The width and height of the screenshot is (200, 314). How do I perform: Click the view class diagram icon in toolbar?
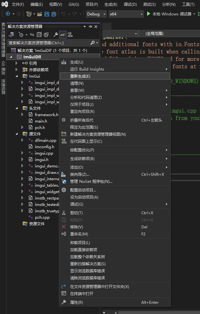coord(70,35)
